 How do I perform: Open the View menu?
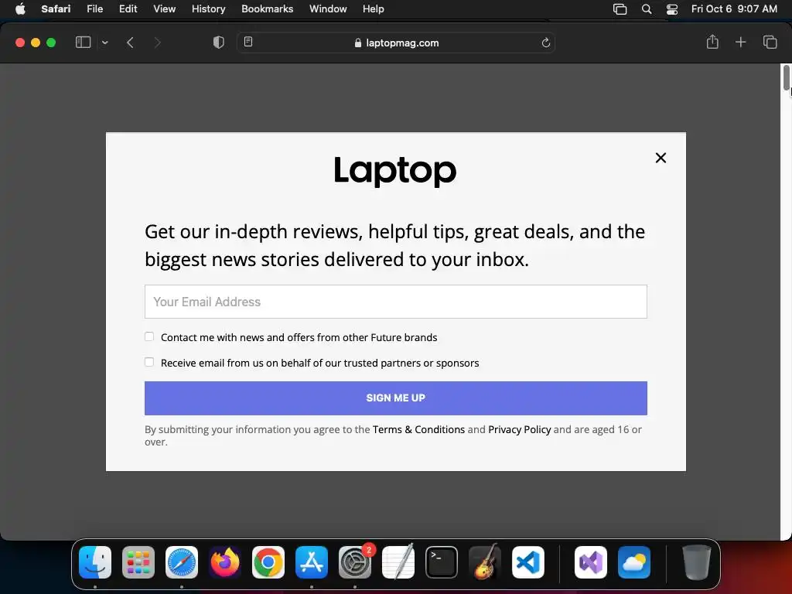[164, 9]
